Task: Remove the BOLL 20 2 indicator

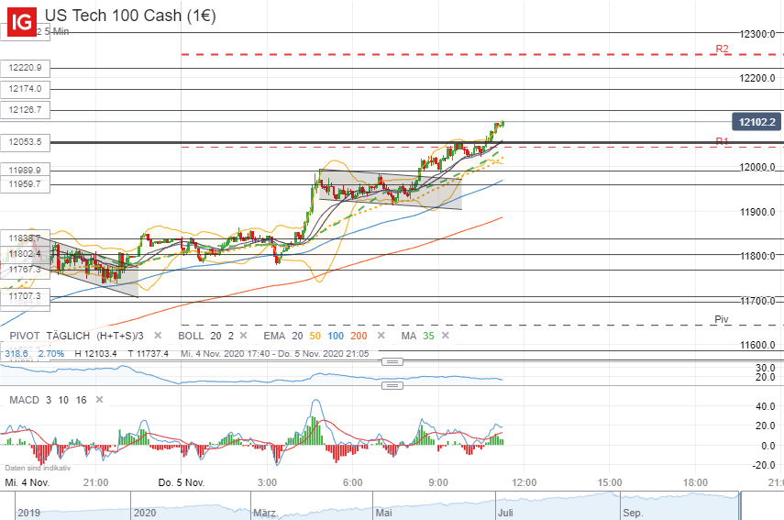Action: coord(244,336)
